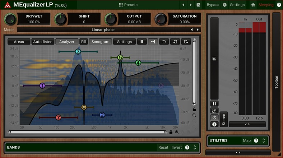Load the previous preset arrow
Screen dimensions: 283x158
click(x=184, y=5)
